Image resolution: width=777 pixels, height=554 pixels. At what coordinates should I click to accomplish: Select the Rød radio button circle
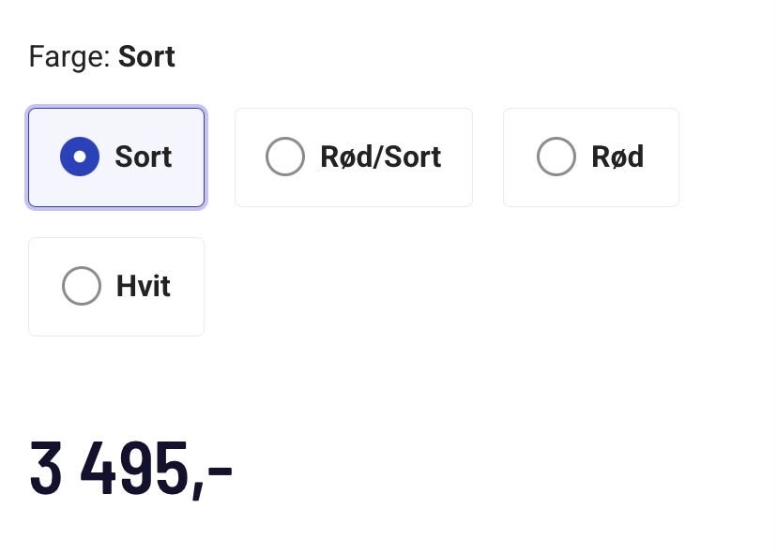(x=556, y=157)
